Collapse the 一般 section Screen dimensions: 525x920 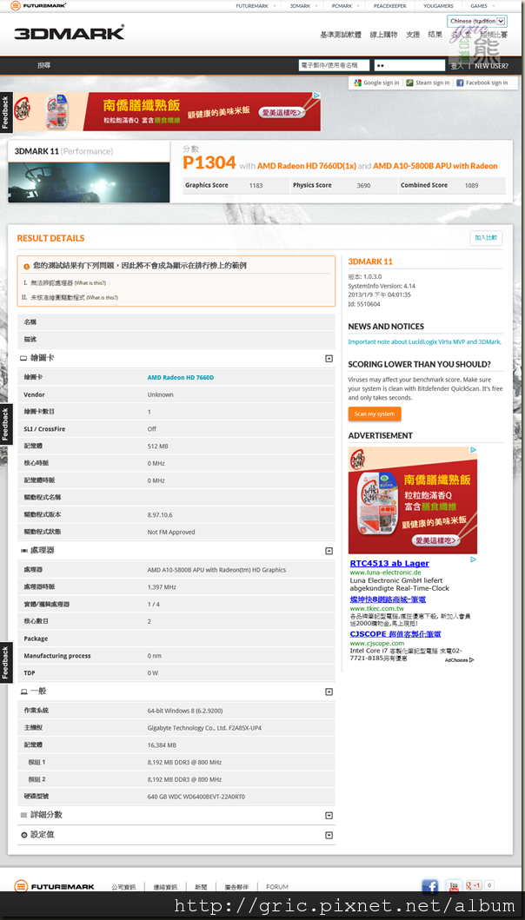coord(329,692)
